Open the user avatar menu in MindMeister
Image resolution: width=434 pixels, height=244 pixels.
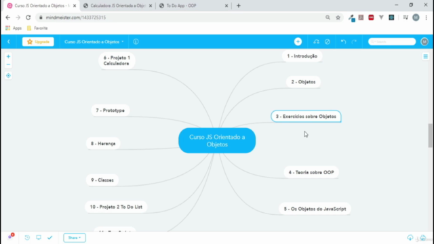[x=425, y=41]
